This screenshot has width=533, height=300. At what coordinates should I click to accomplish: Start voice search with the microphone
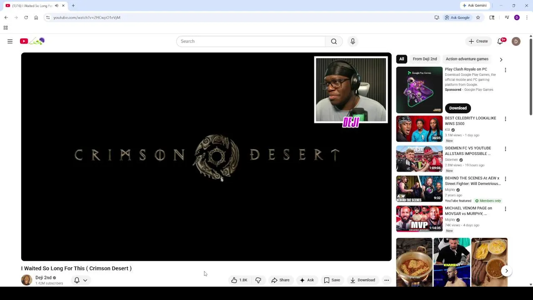pos(353,41)
